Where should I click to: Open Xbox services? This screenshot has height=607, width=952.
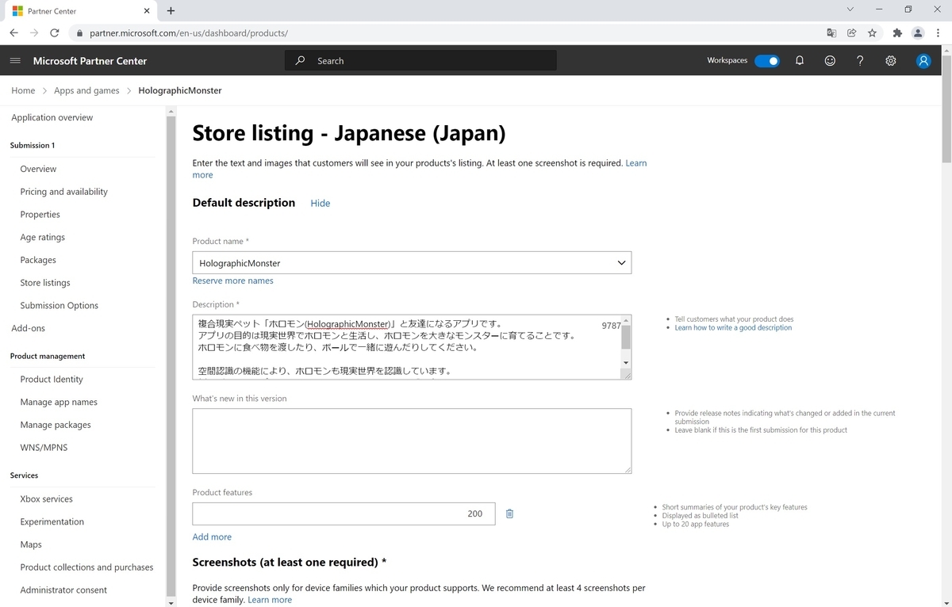[x=46, y=499]
